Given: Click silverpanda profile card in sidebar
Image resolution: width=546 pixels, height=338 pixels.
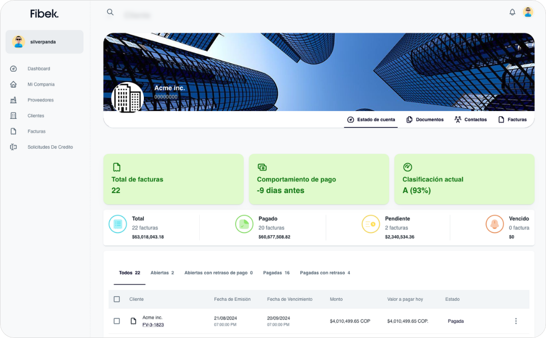Looking at the screenshot, I should 44,42.
